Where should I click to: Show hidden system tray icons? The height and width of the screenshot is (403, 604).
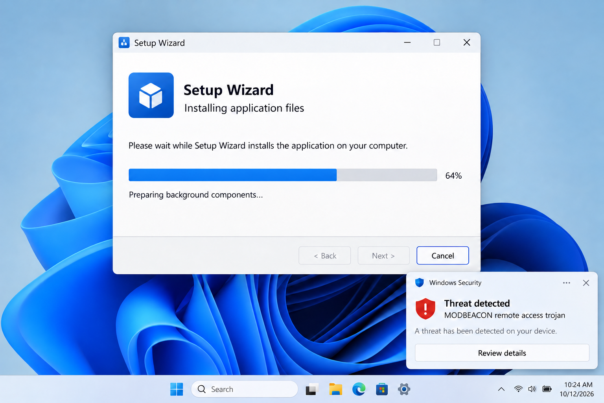[x=501, y=389]
